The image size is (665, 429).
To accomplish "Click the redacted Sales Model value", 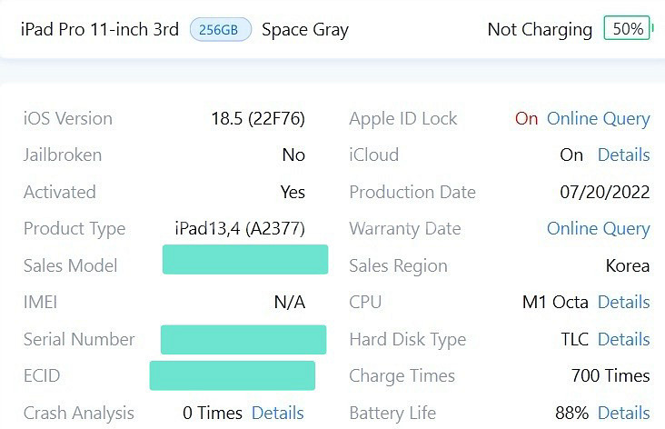I will pyautogui.click(x=245, y=259).
